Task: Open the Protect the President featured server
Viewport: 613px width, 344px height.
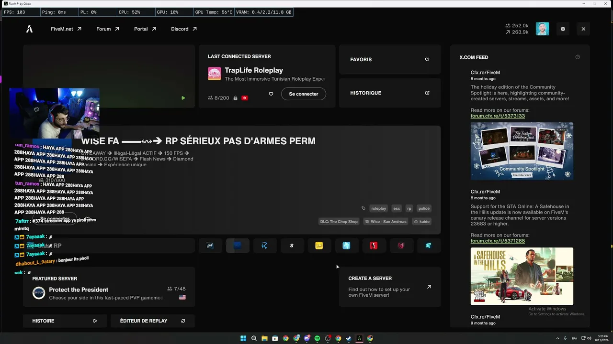Action: (109, 287)
